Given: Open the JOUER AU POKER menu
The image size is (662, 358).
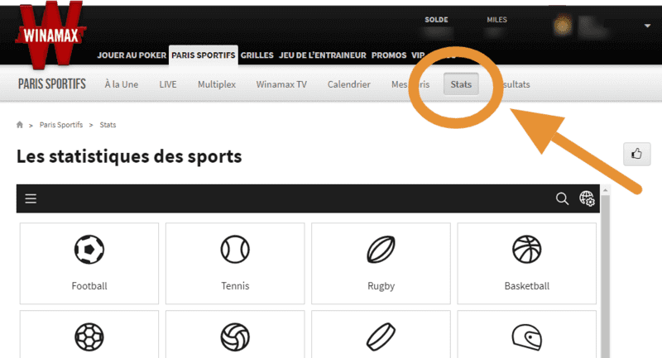Looking at the screenshot, I should point(132,55).
